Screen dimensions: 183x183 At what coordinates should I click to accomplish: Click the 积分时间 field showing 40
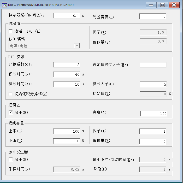(x=67, y=74)
